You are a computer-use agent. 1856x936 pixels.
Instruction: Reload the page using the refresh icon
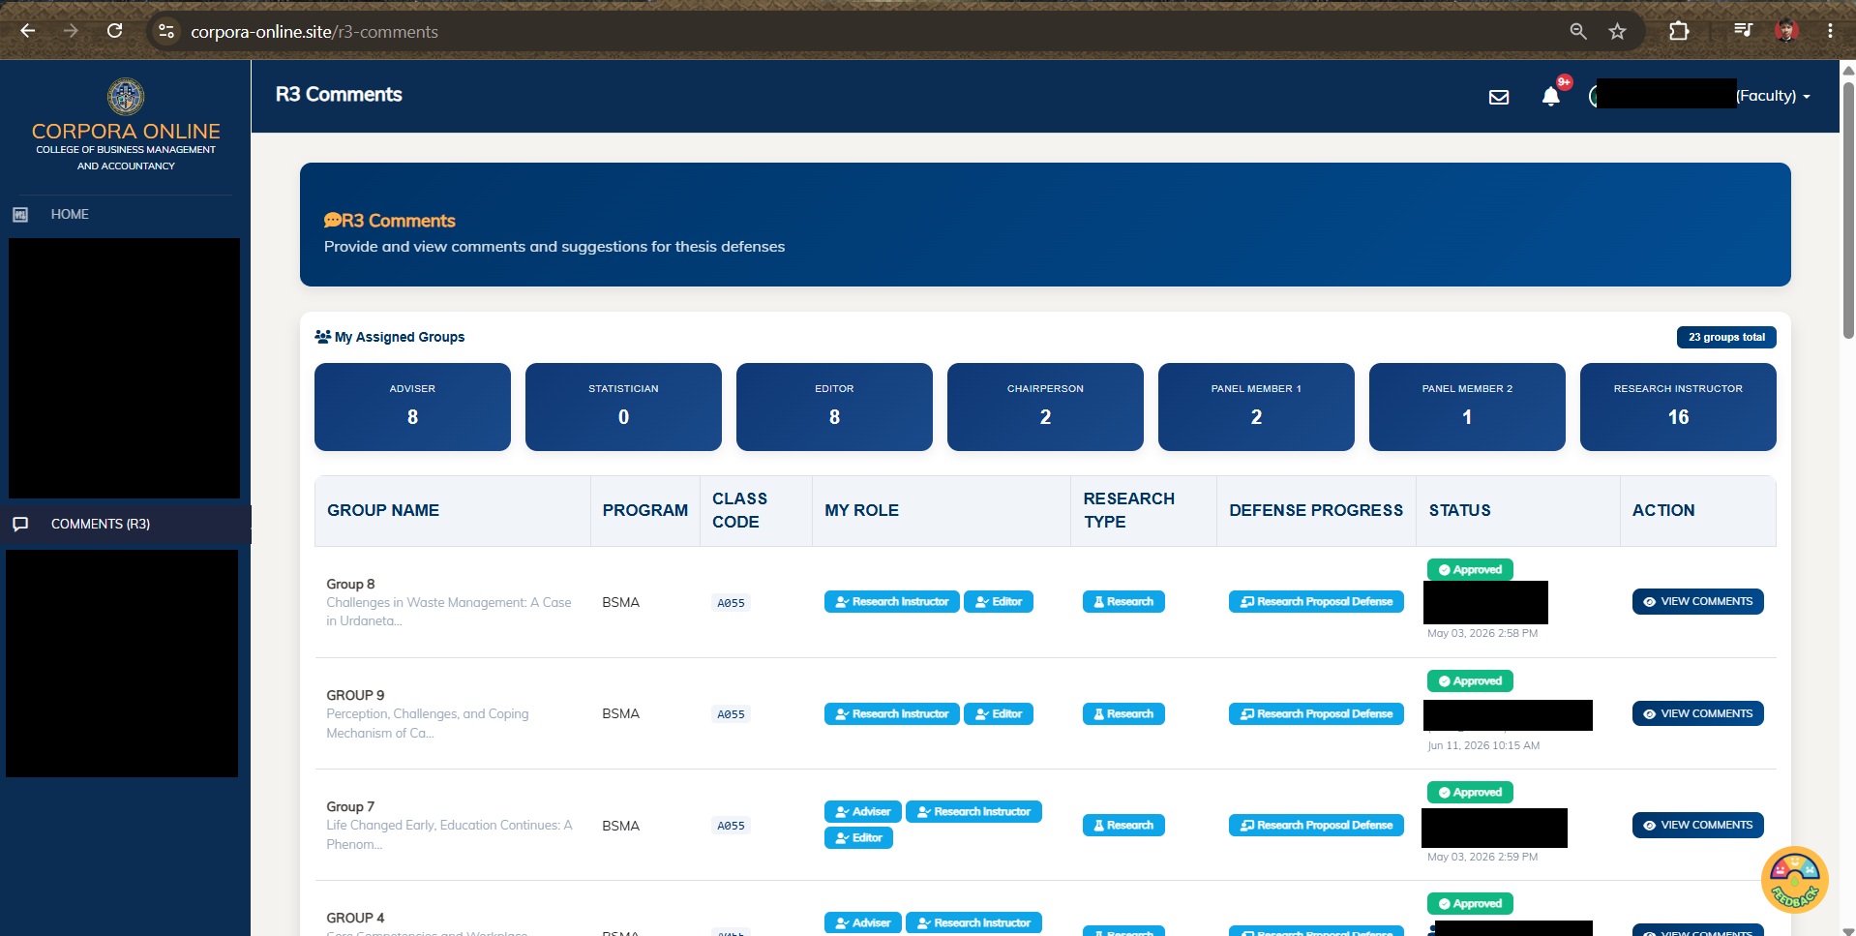114,31
